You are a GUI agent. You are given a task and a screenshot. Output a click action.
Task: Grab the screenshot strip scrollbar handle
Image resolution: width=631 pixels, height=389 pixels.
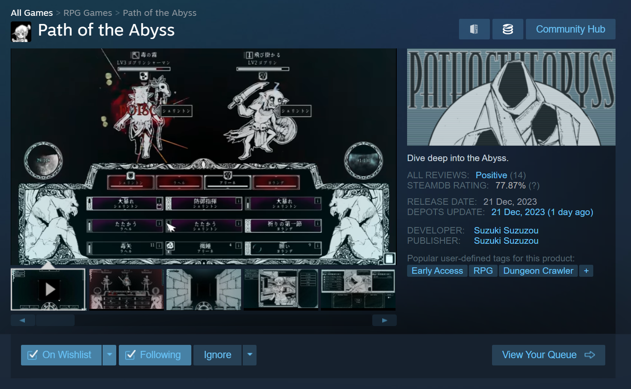55,320
